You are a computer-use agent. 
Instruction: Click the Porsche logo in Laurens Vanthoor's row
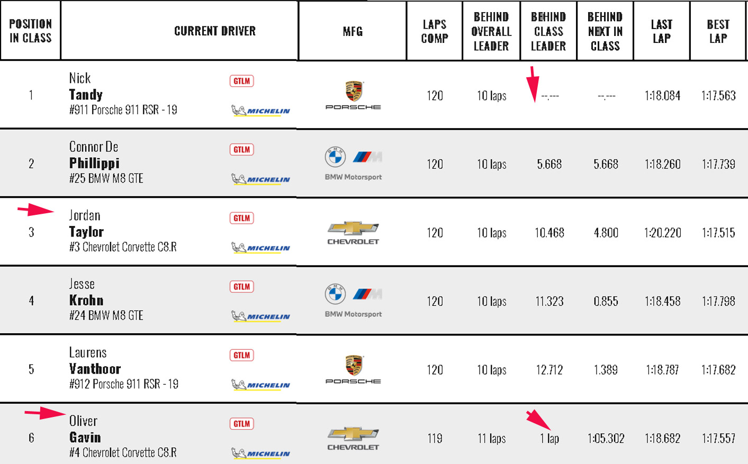click(353, 369)
